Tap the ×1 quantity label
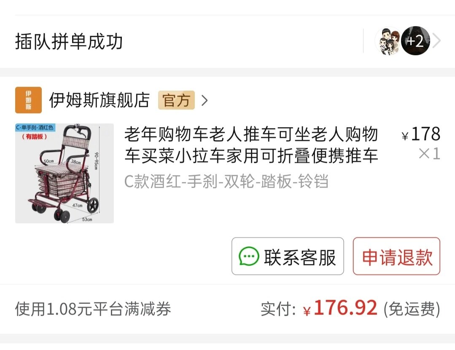 [429, 154]
